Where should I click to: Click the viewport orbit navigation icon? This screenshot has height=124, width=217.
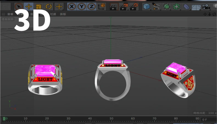[x=214, y=14]
